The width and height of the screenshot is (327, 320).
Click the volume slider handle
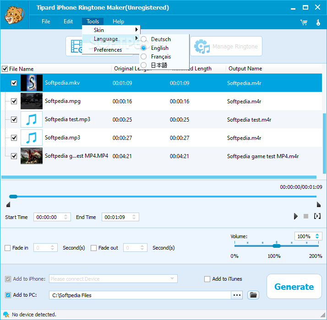pyautogui.click(x=277, y=246)
